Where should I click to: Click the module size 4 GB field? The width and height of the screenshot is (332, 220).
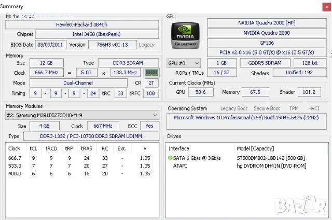coord(45,126)
